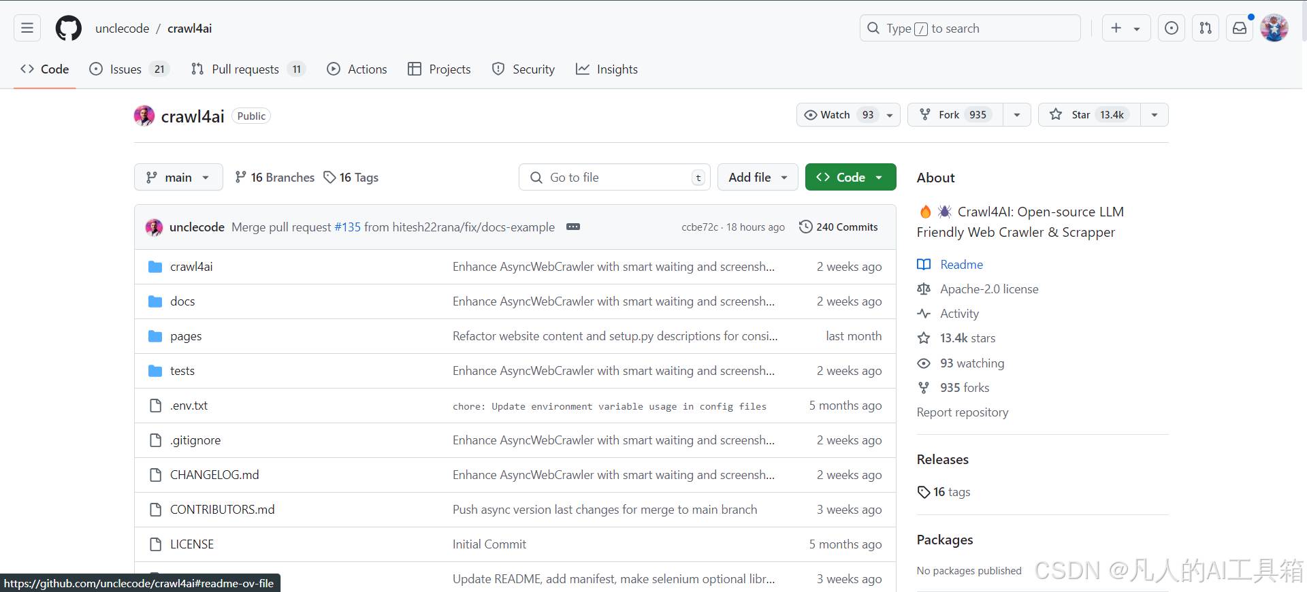
Task: Open the Add file dropdown
Action: click(758, 177)
